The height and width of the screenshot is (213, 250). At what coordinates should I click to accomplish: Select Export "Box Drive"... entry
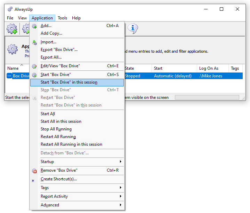[x=77, y=50]
